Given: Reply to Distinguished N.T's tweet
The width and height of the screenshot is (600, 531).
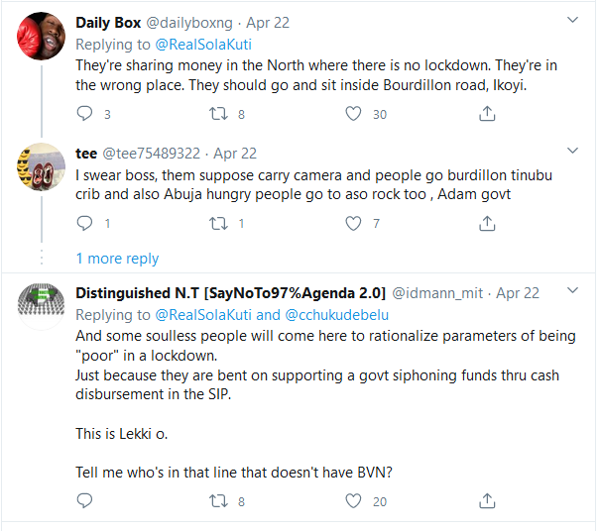Looking at the screenshot, I should (x=84, y=502).
